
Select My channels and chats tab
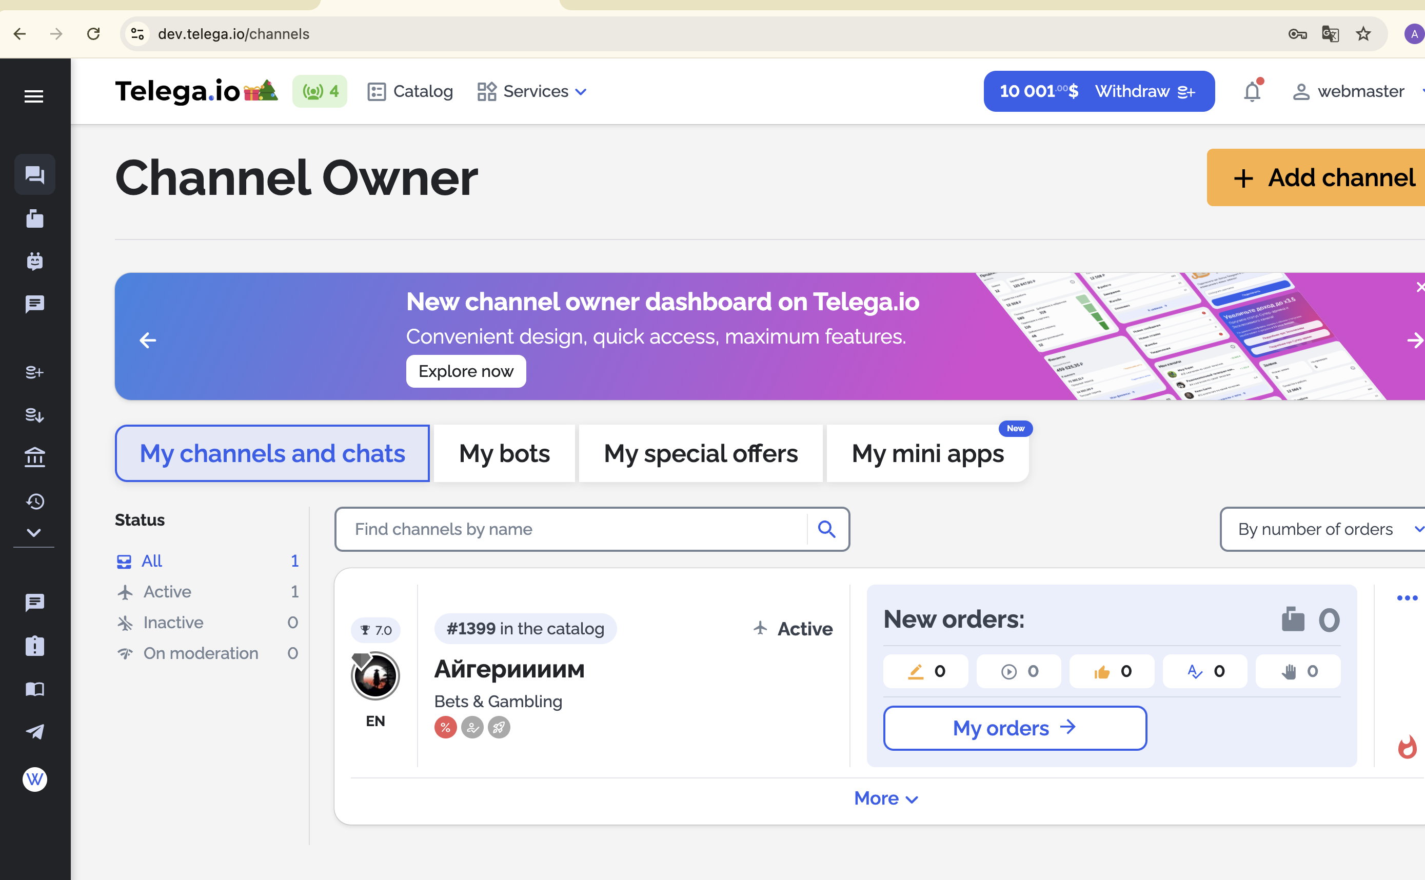[x=272, y=453]
